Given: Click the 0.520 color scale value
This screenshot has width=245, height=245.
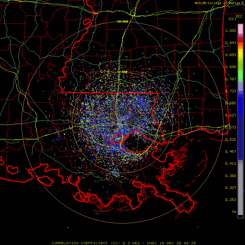Looking at the screenshot, I should click(231, 140).
